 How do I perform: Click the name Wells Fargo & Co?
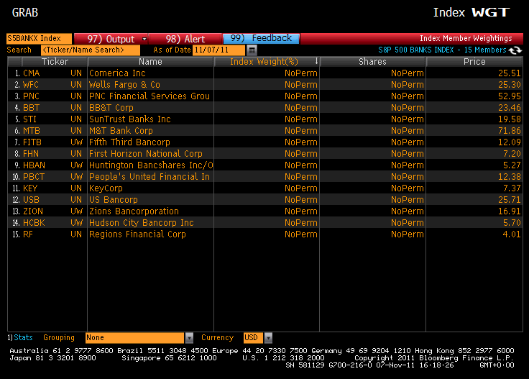[x=124, y=85]
